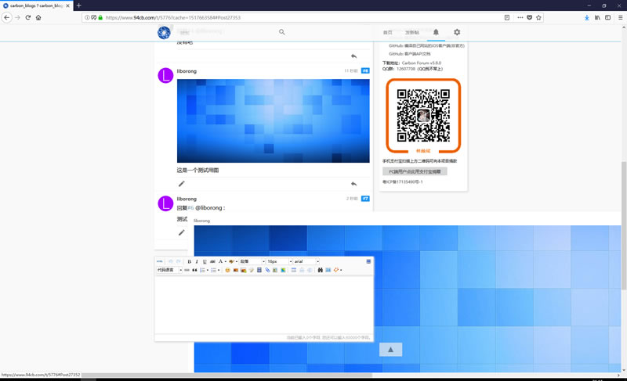
Task: Open the unordered list style dropdown arrow
Action: [219, 270]
